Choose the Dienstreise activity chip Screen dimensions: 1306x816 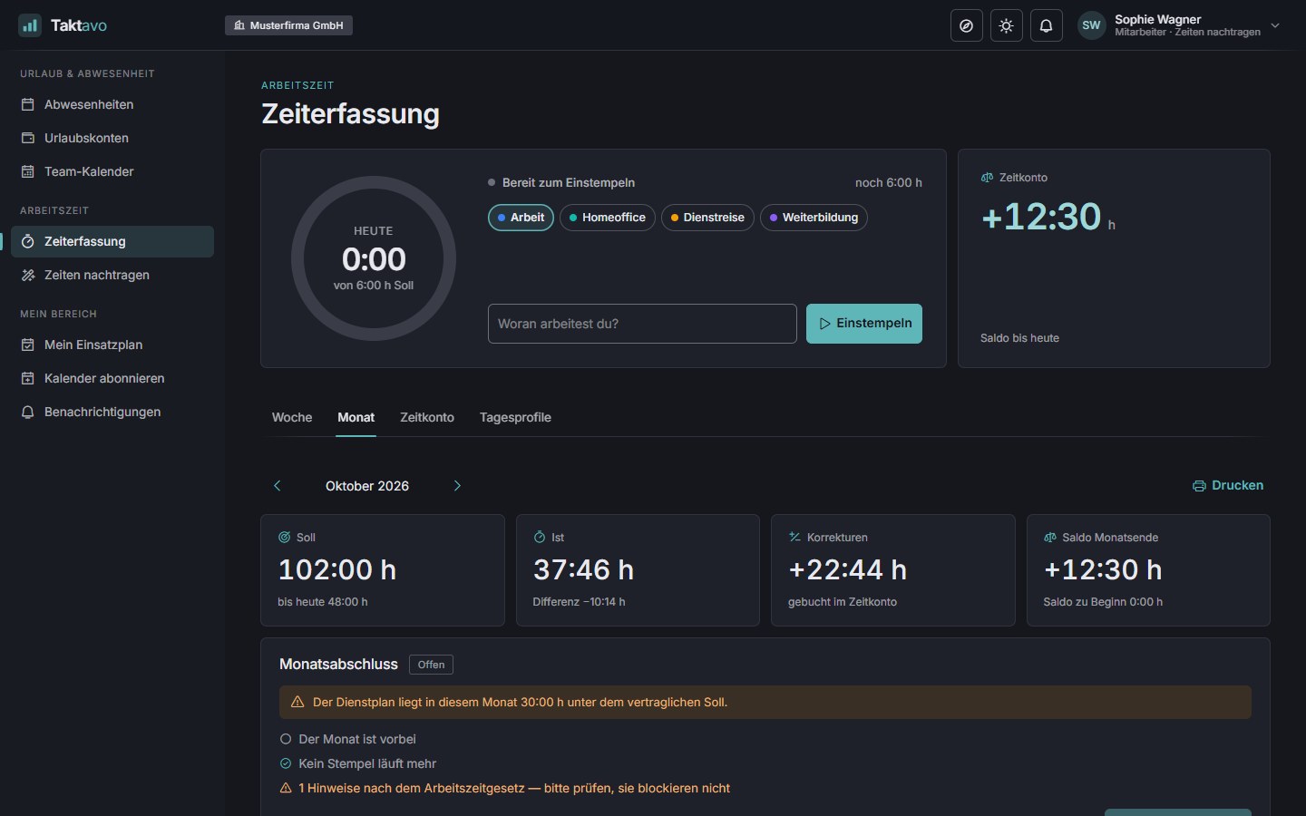tap(707, 218)
